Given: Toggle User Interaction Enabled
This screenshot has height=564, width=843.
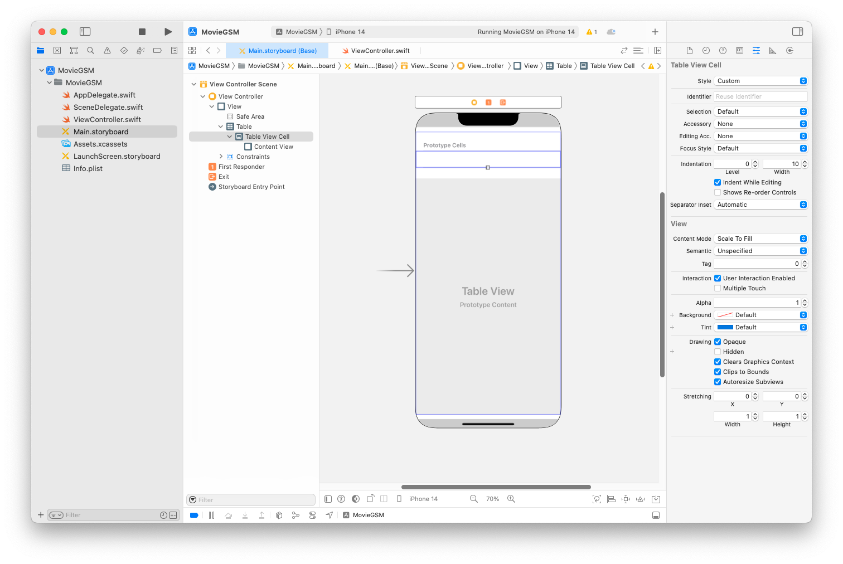Looking at the screenshot, I should pyautogui.click(x=718, y=278).
